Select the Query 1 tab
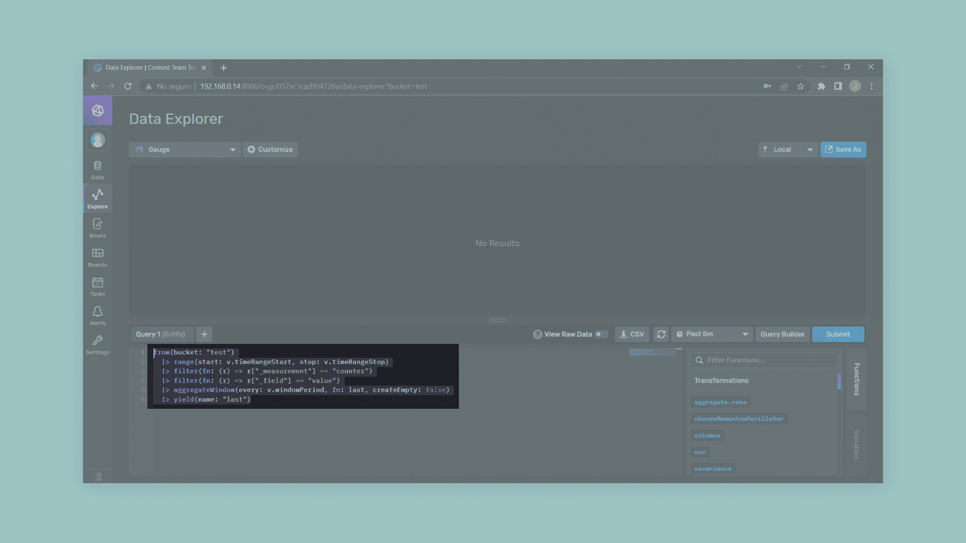Screen dimensions: 966x543 (160, 334)
